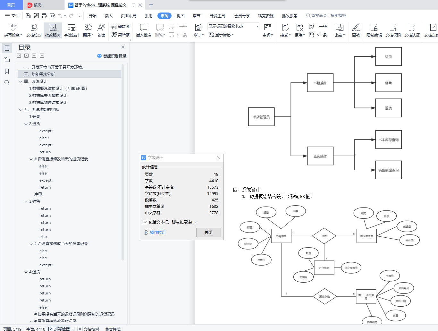The height and width of the screenshot is (331, 438).
Task: Click 关闭 button in 字数统计 dialog
Action: 208,233
